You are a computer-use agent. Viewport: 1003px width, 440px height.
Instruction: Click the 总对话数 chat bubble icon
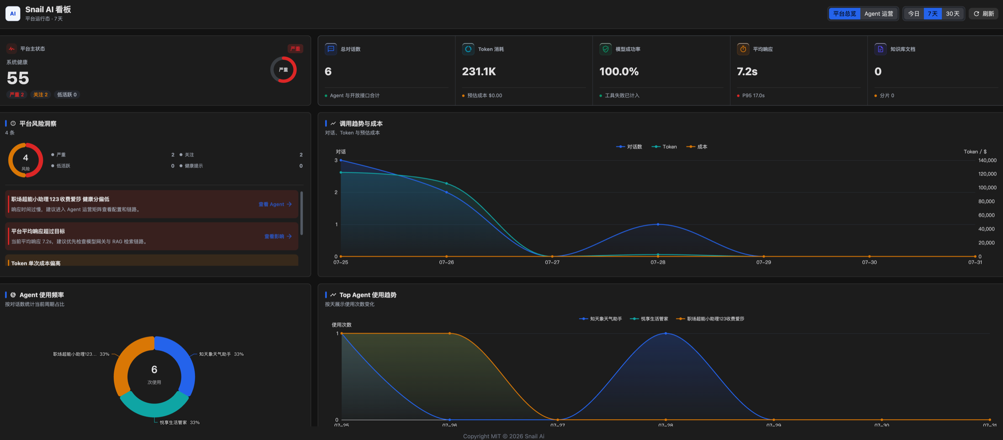331,49
